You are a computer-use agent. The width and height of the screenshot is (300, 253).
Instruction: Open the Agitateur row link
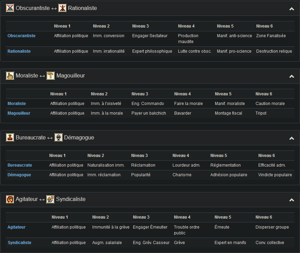[x=17, y=227]
